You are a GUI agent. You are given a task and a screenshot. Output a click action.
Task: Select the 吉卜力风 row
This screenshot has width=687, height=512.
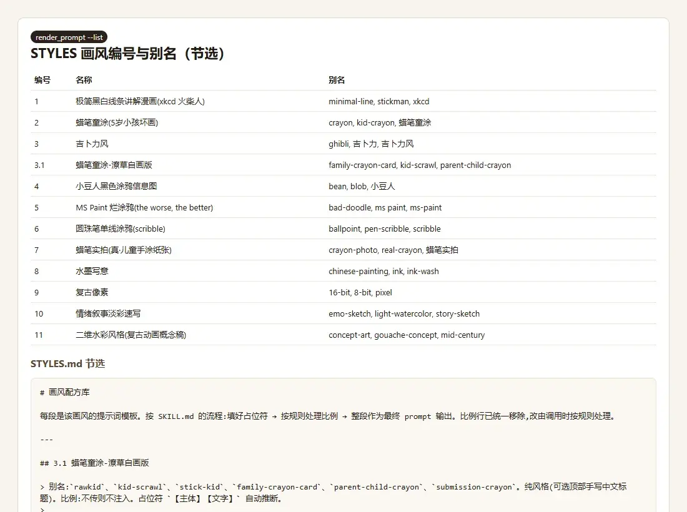[343, 144]
